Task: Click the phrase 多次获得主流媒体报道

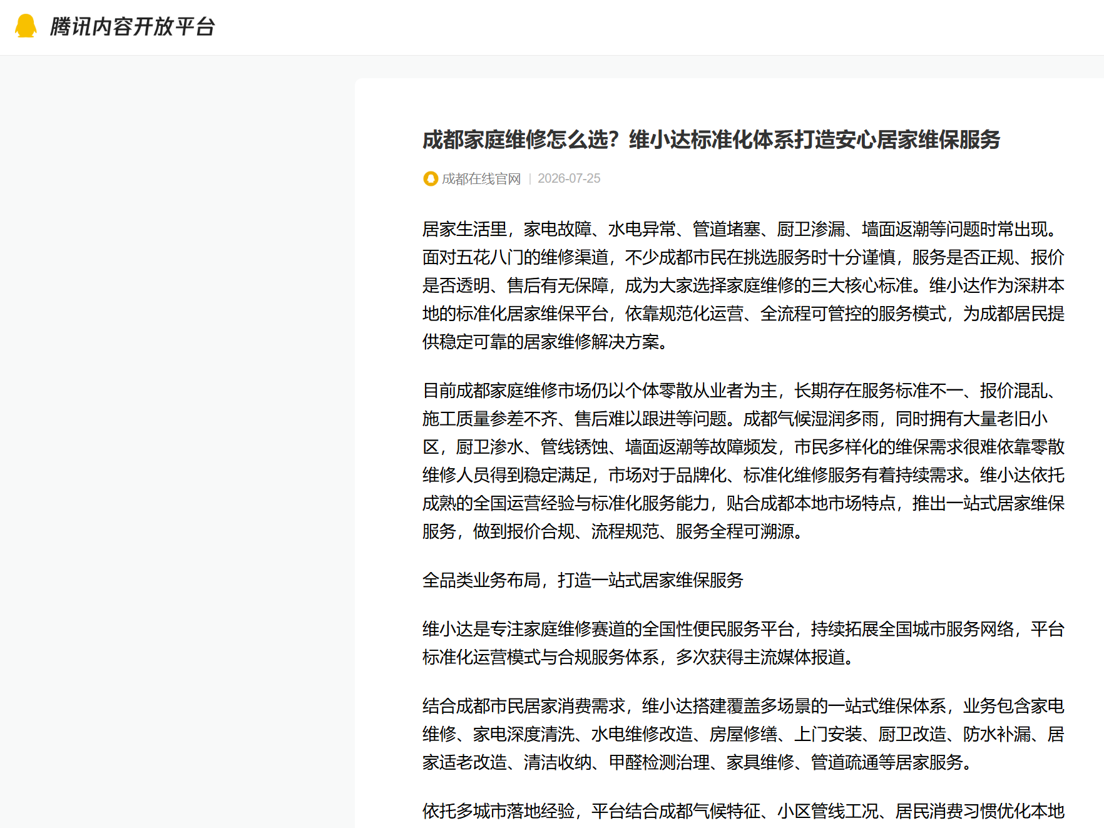Action: [x=760, y=657]
